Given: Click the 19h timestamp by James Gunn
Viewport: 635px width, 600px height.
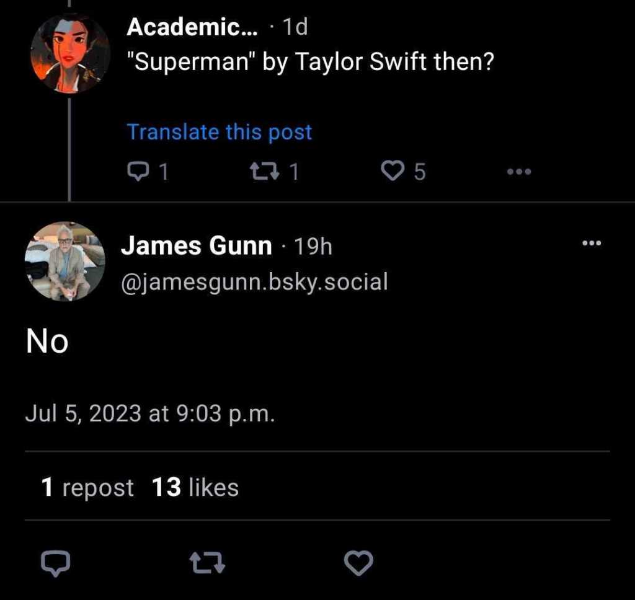Looking at the screenshot, I should [313, 247].
